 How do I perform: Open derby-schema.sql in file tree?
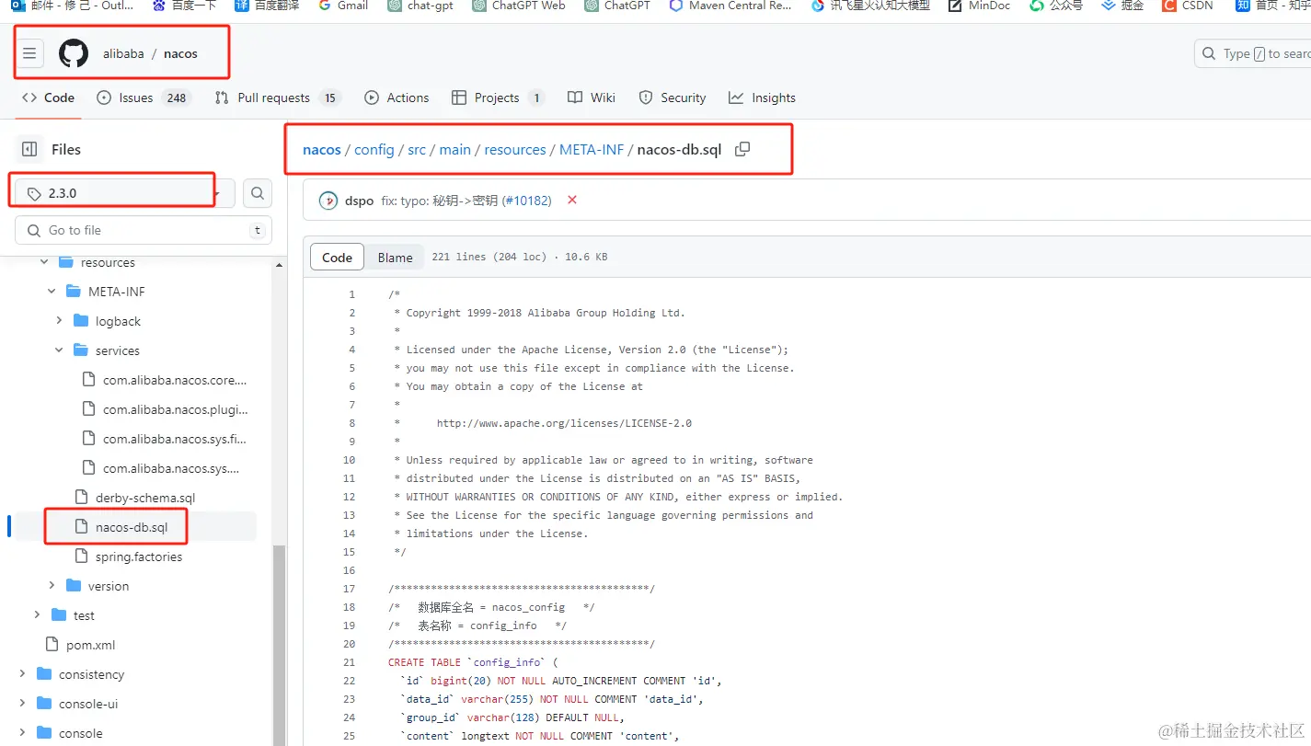[x=145, y=498]
